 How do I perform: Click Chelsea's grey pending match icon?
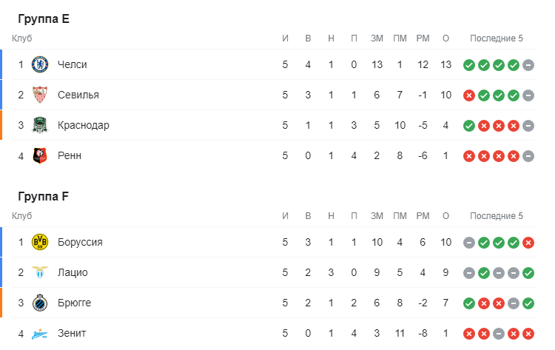(528, 65)
